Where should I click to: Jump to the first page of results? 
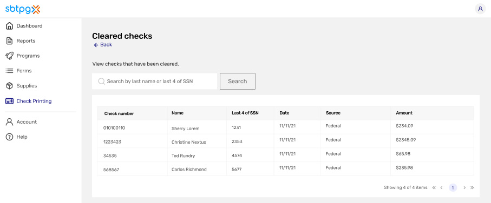point(434,188)
